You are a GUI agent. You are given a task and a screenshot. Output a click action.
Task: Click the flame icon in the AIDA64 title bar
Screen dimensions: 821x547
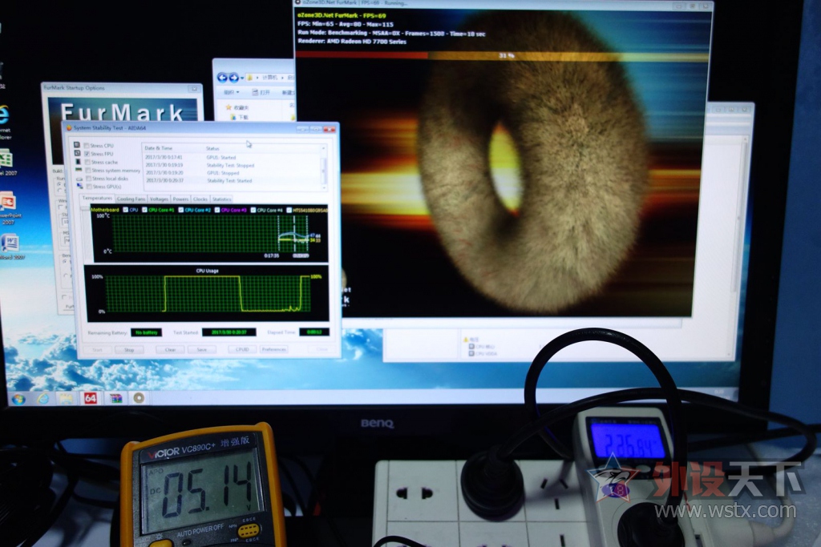[69, 127]
